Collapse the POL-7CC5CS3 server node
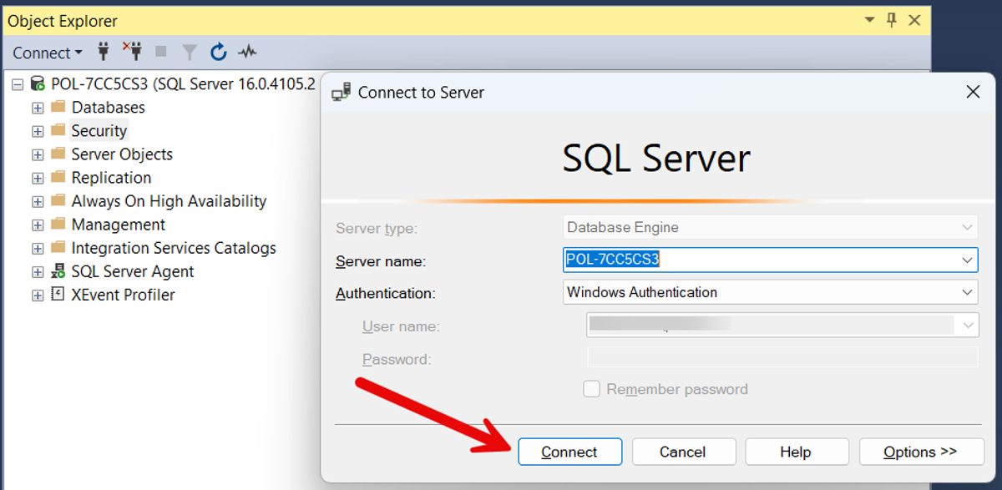 (18, 84)
